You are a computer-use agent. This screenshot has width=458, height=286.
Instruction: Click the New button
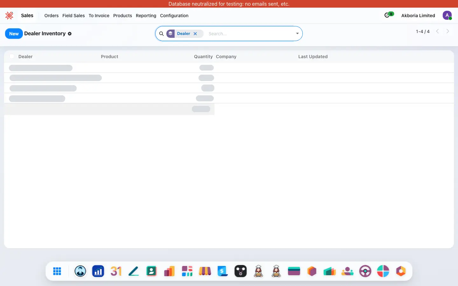pos(14,34)
